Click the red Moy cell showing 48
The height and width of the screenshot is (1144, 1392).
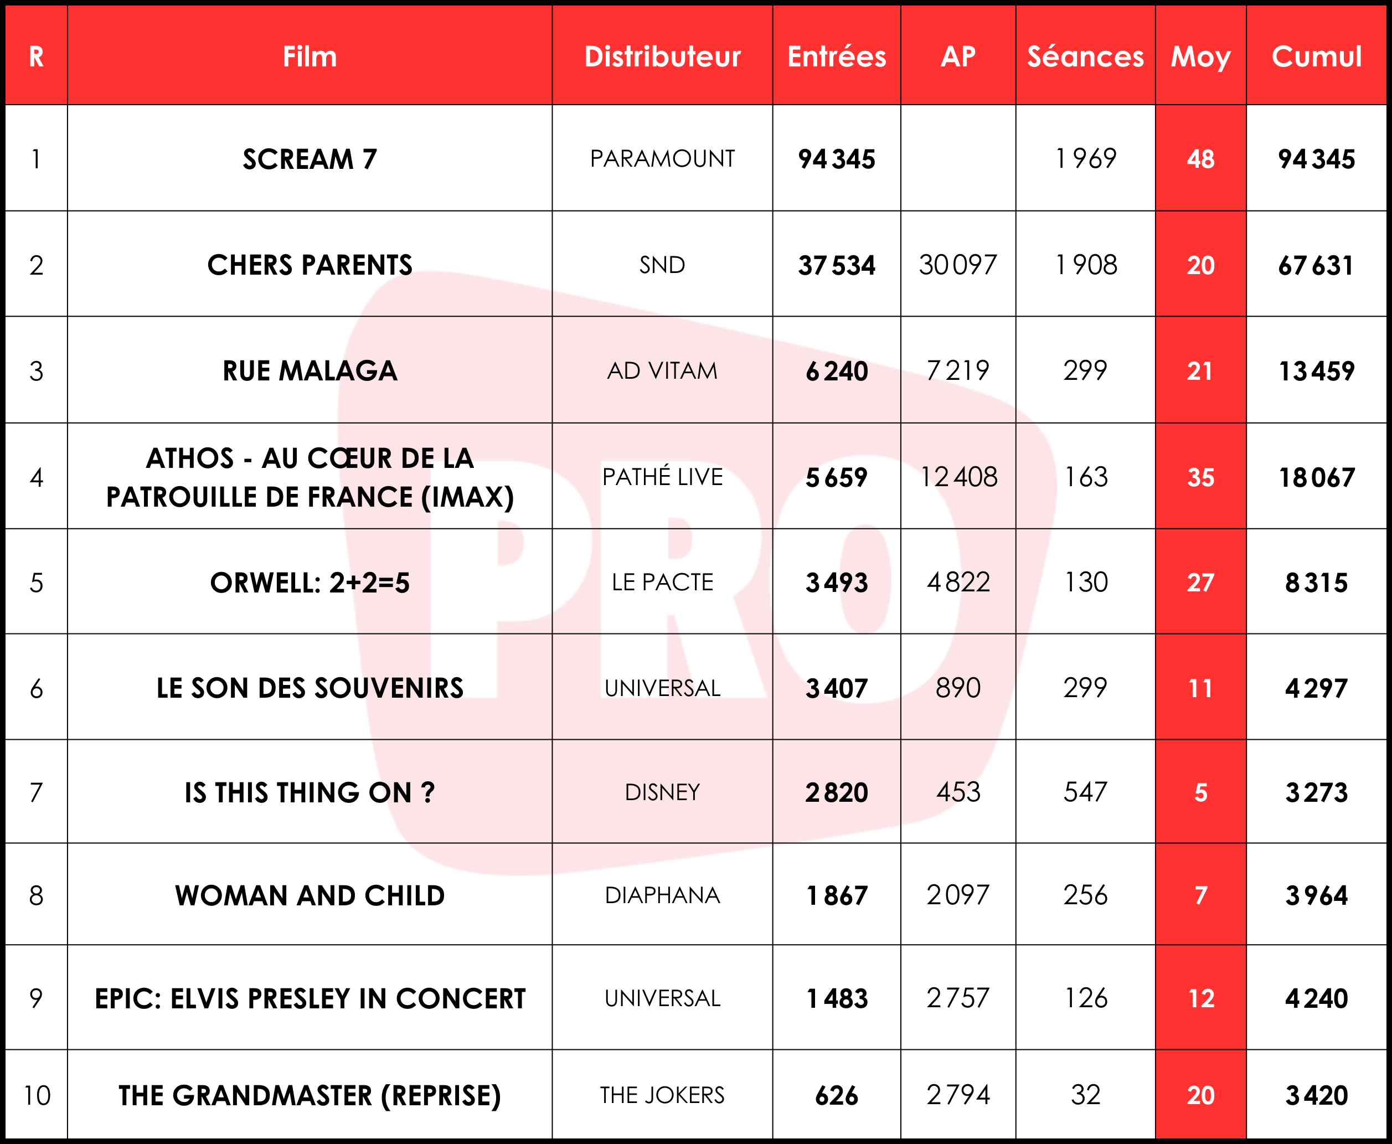[1200, 159]
